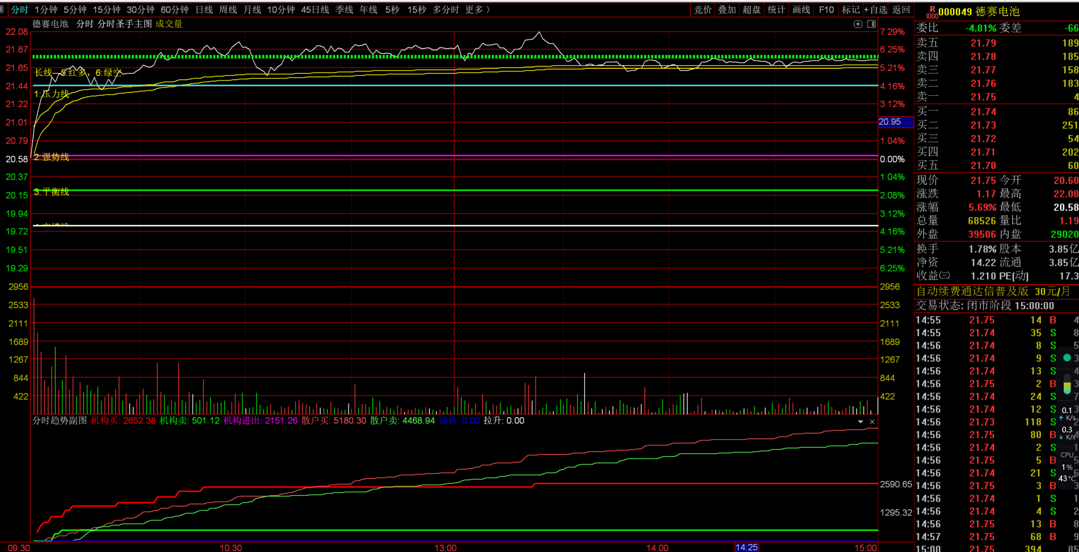
Task: Select the 15秒 period tab
Action: (x=417, y=10)
